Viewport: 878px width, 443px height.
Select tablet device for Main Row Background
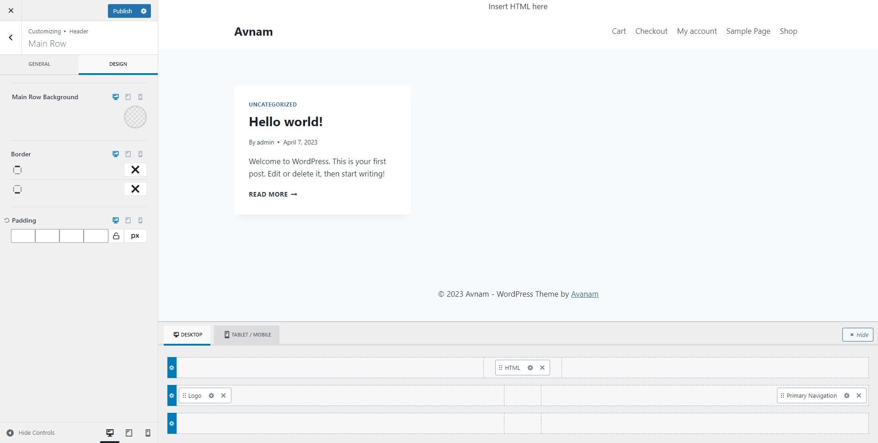pyautogui.click(x=128, y=97)
